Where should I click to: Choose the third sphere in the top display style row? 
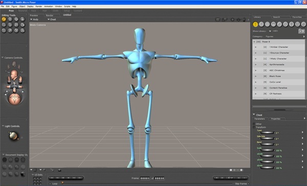[x=17, y=160]
